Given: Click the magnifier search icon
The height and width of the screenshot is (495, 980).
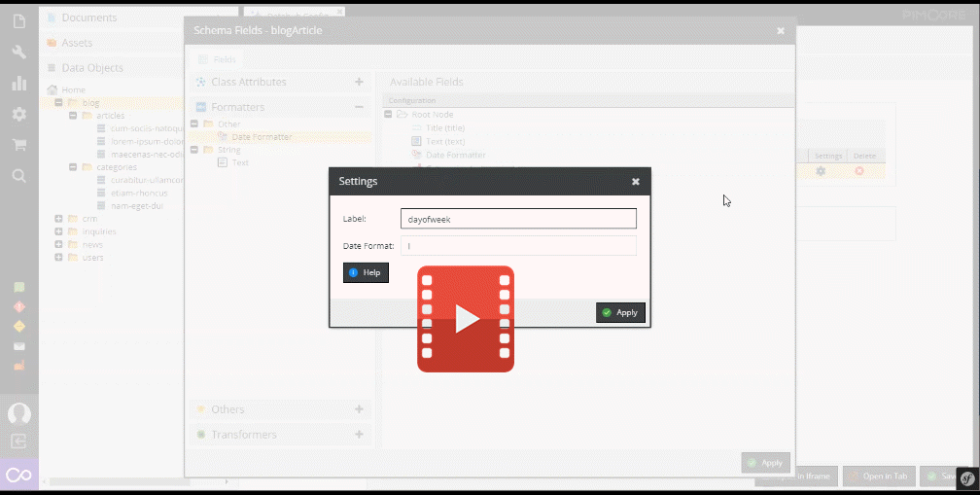Looking at the screenshot, I should click(18, 176).
